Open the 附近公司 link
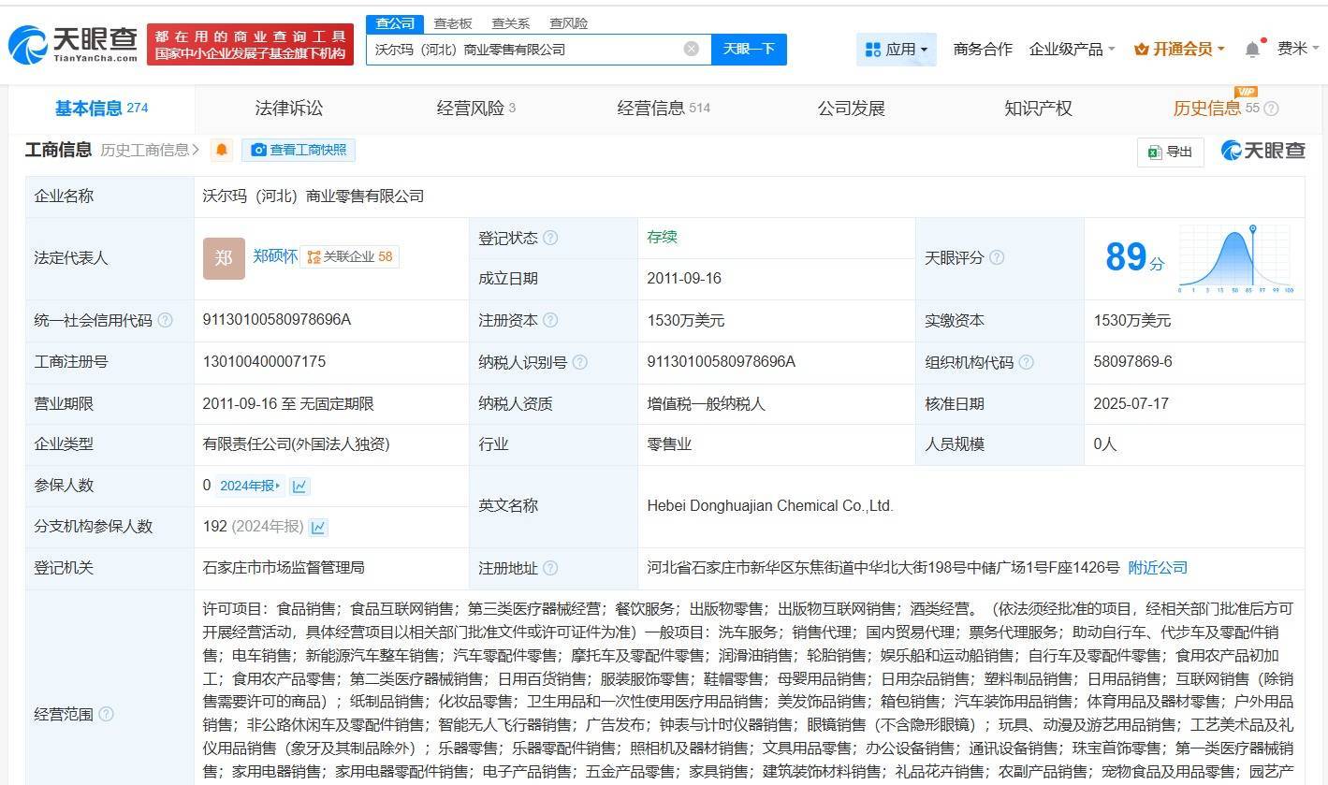Screen dimensions: 1328x785 (x=1157, y=568)
